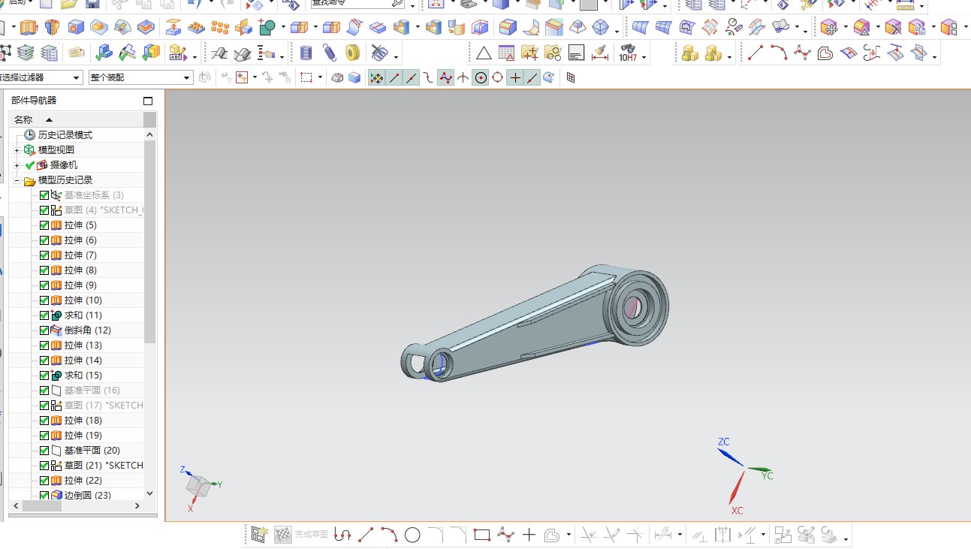Image resolution: width=971 pixels, height=549 pixels.
Task: Uncheck the 边倒圆 (23) feature checkbox
Action: pos(44,496)
